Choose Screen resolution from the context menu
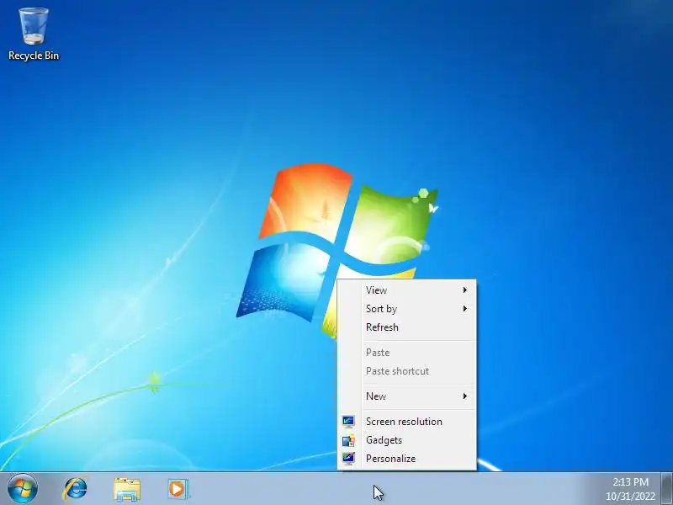This screenshot has width=673, height=505. (407, 422)
